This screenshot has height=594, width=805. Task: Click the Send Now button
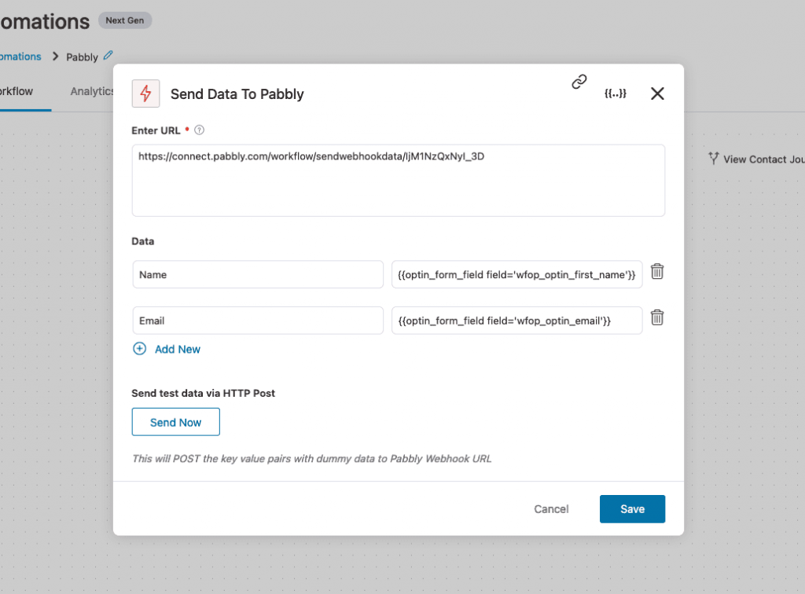tap(175, 422)
